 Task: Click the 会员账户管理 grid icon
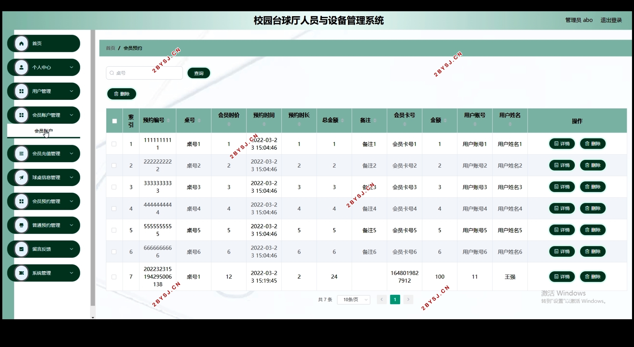coord(21,115)
